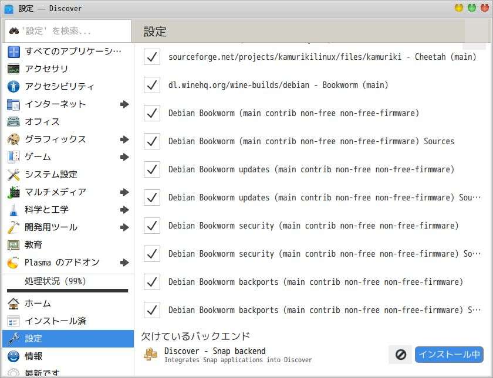Toggle Debian Bookworm backports Sources checkbox
493x378 pixels.
[x=152, y=310]
